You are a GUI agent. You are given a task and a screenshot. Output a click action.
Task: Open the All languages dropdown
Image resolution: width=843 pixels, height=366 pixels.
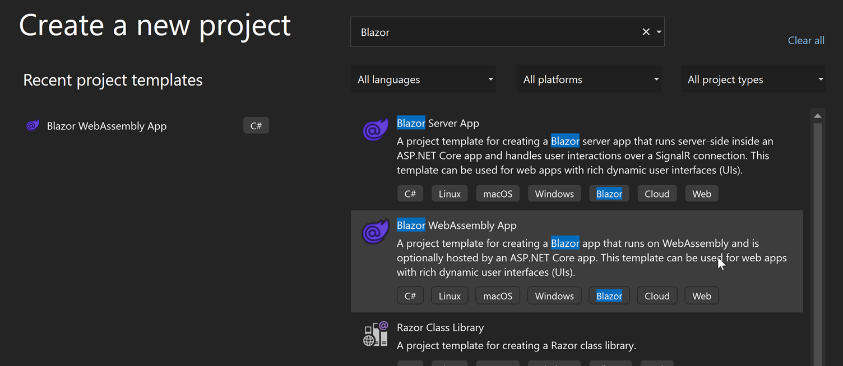[423, 79]
